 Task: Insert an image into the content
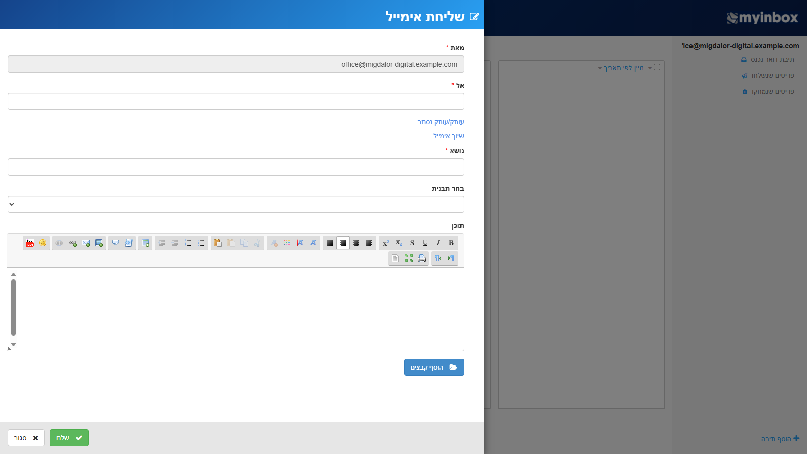[99, 243]
